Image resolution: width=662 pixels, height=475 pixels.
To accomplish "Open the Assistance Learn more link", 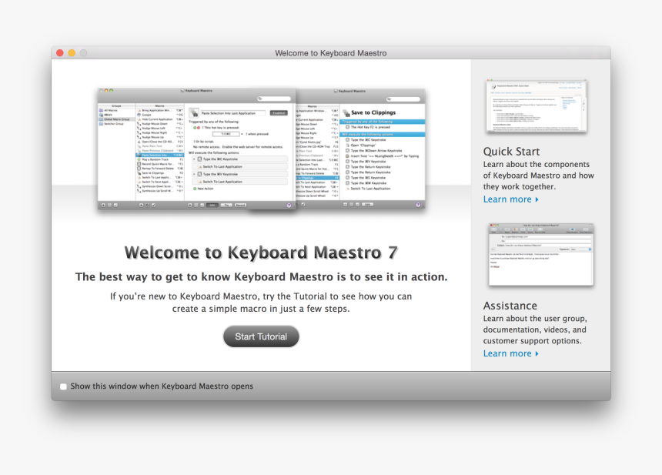I will pos(511,353).
